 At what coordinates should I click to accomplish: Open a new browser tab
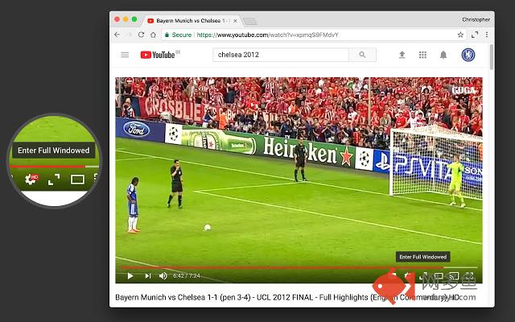pyautogui.click(x=250, y=22)
